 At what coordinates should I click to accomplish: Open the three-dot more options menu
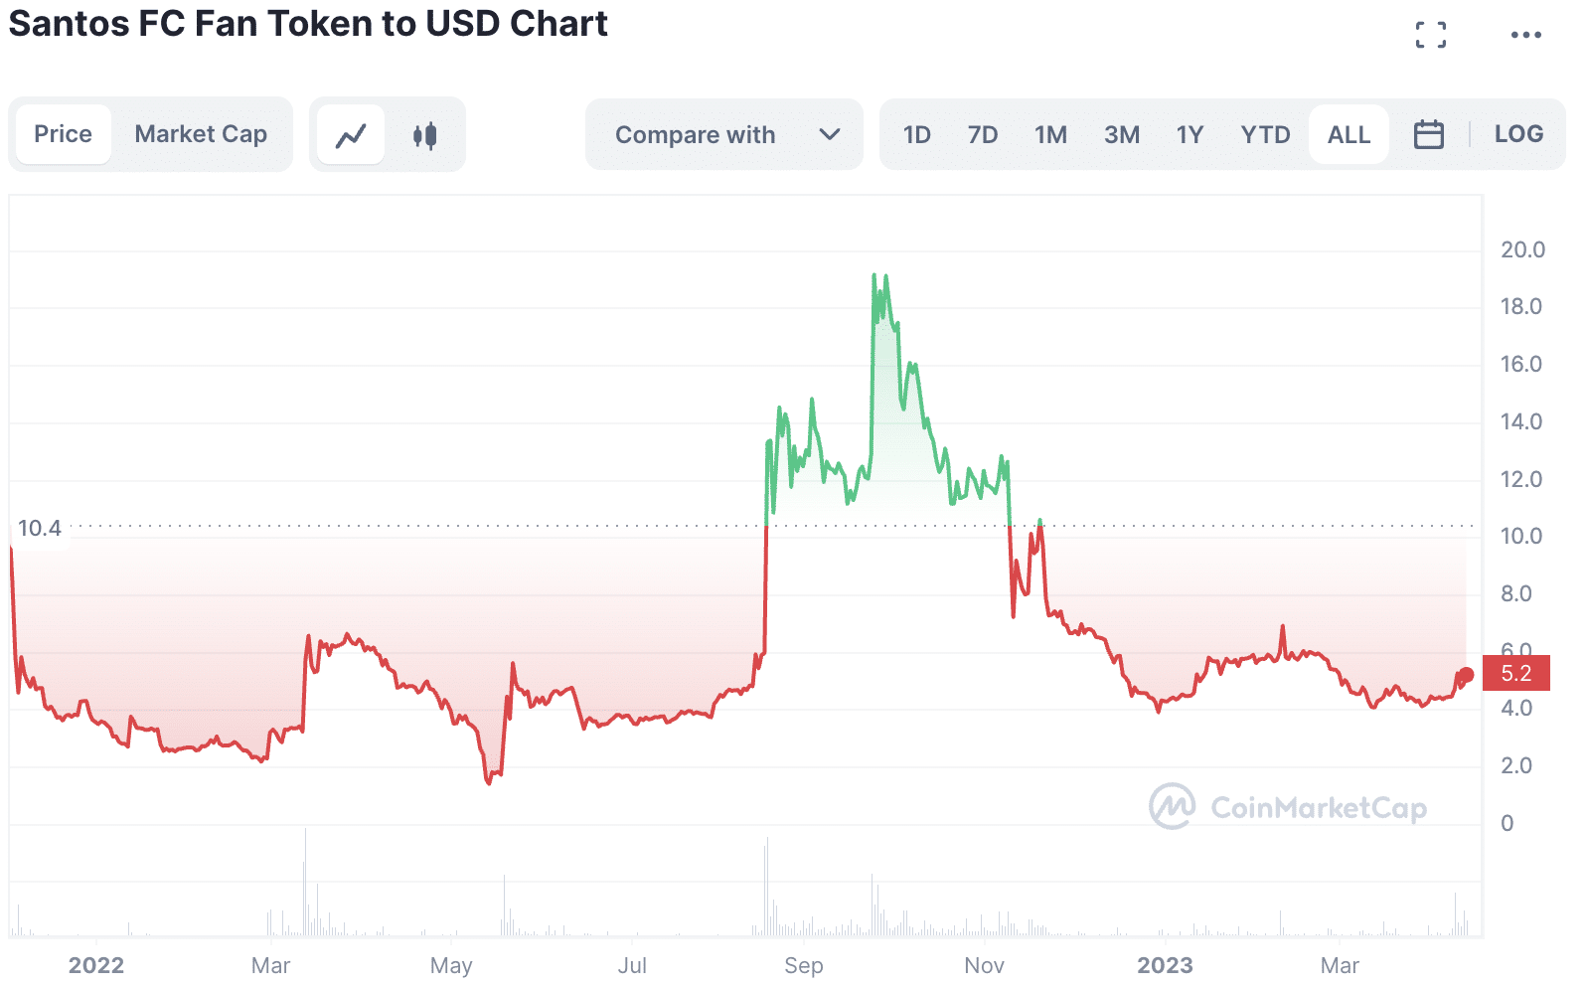pos(1525,35)
